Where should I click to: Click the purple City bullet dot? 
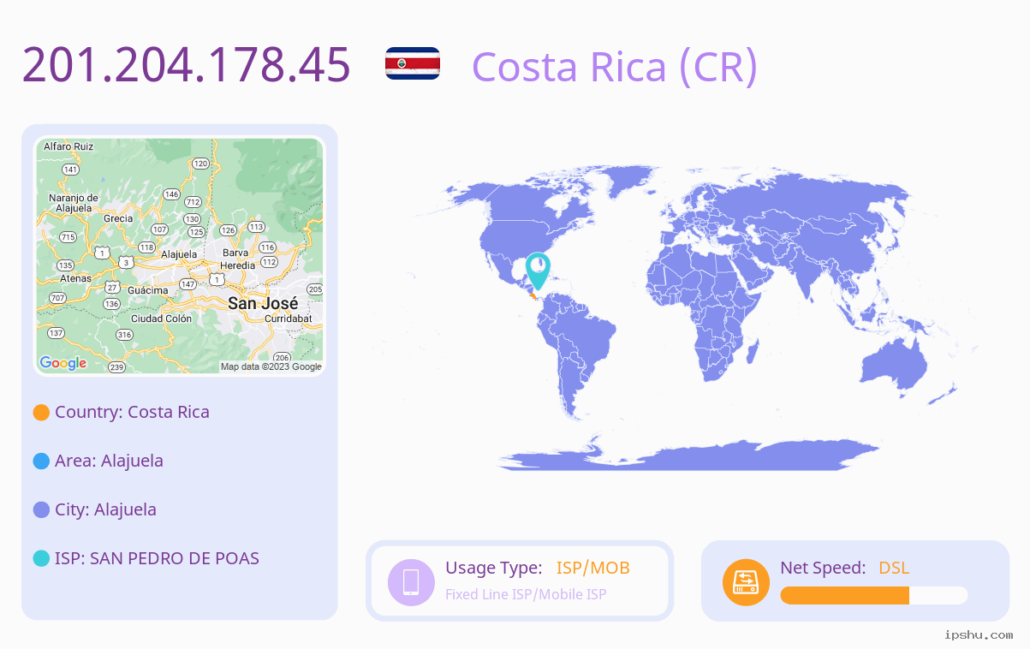click(x=41, y=509)
